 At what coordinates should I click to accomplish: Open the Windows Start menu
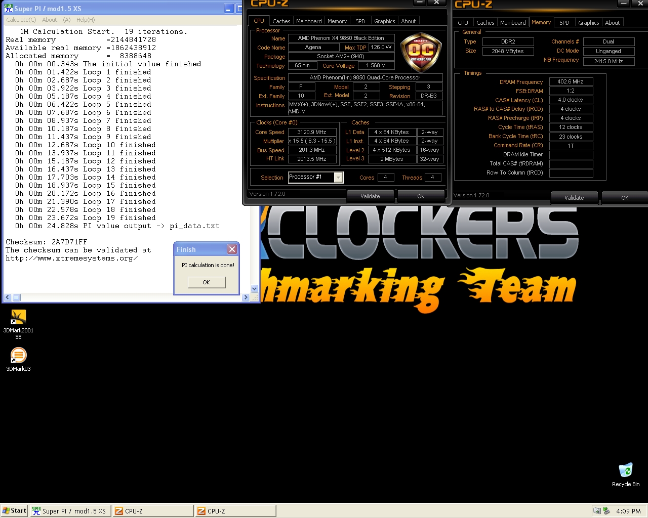(14, 511)
